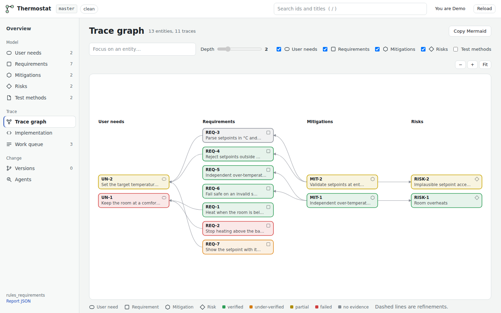The image size is (501, 313).
Task: Click the Implementation code brackets icon
Action: [9, 133]
